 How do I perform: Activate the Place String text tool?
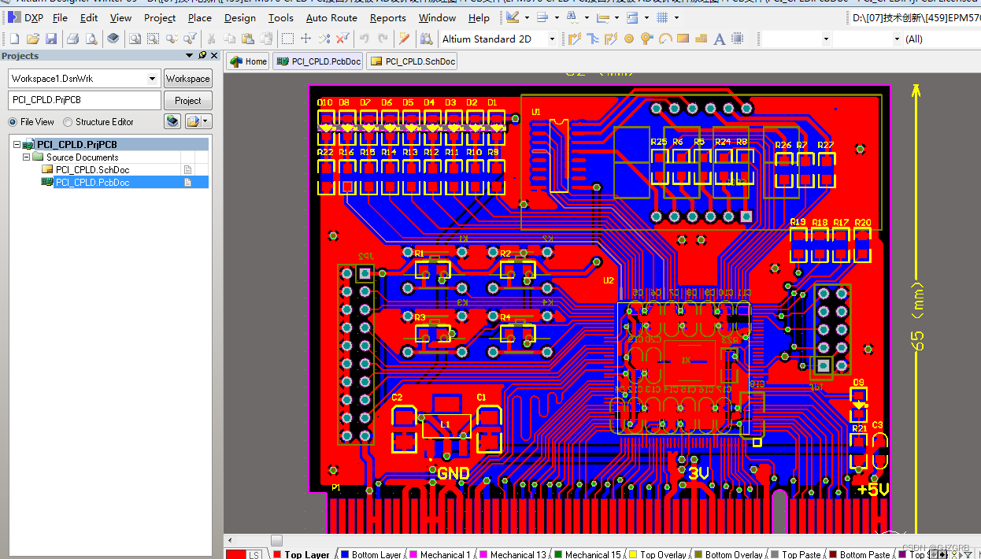point(720,38)
